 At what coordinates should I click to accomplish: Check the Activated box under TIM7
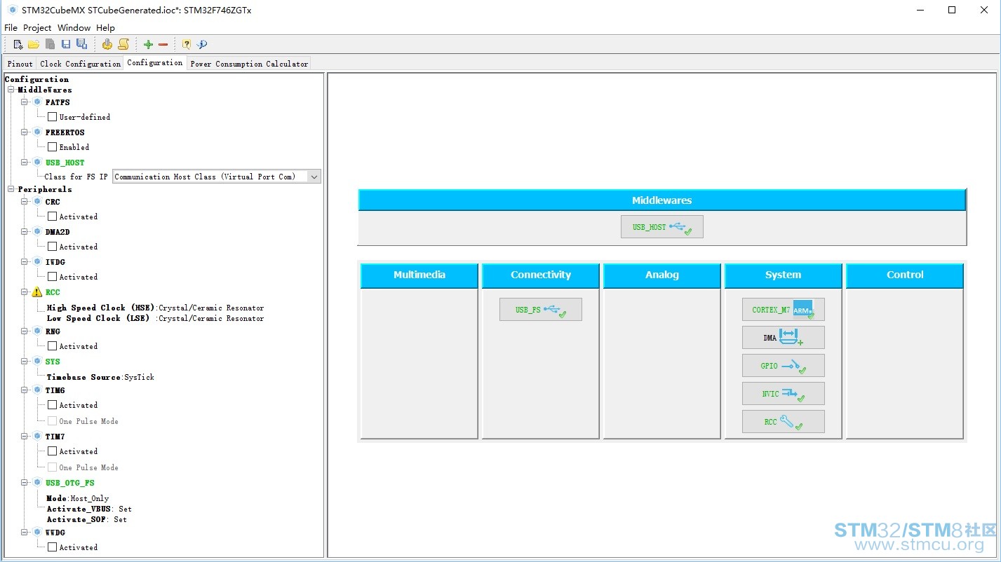point(52,451)
